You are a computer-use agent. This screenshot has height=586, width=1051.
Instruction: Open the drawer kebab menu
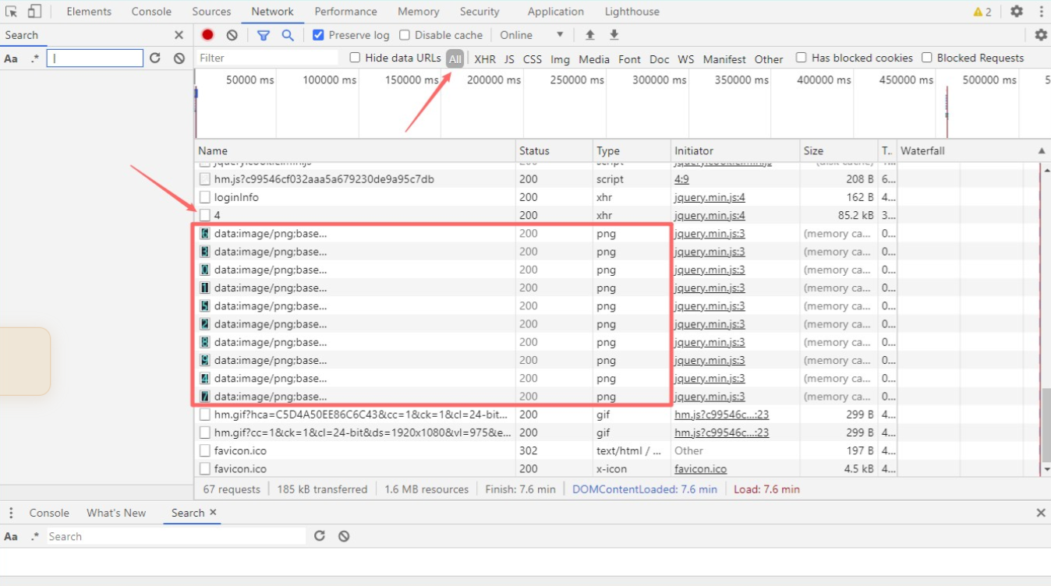click(11, 513)
